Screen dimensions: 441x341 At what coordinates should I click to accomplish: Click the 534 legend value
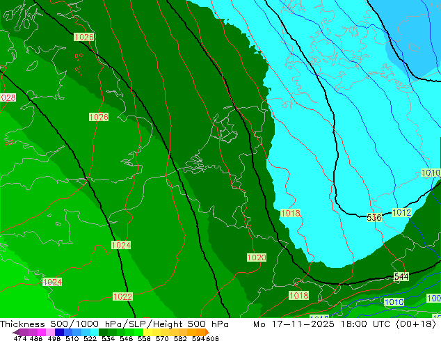(109, 338)
